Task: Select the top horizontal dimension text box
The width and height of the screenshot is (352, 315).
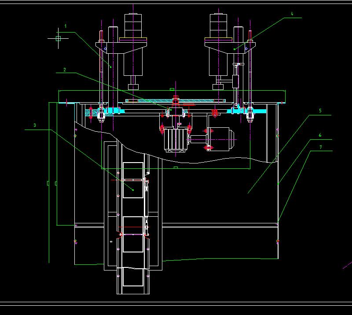Action: tap(172, 89)
